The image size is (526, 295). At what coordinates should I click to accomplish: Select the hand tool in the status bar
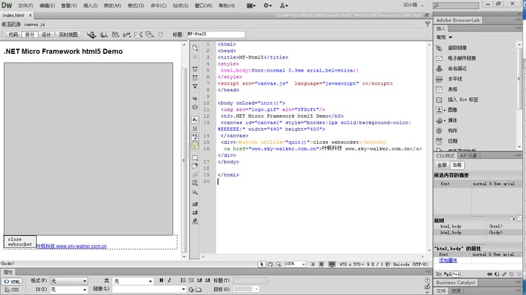point(270,263)
